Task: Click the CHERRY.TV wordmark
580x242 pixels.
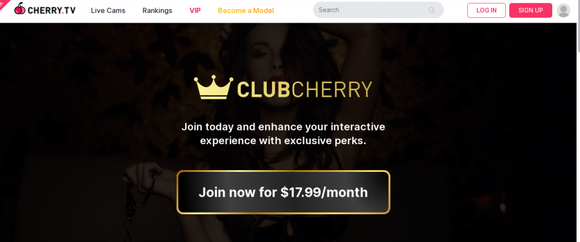Action: coord(52,10)
